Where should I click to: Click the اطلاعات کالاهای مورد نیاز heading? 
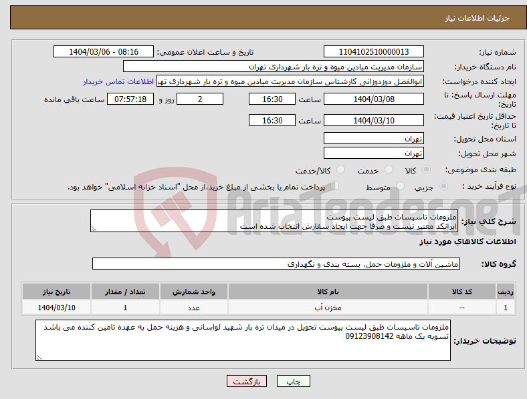tap(467, 242)
